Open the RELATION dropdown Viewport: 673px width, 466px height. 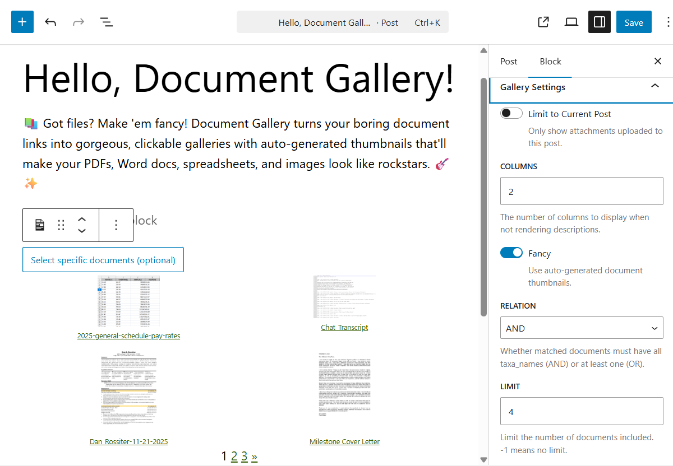582,328
